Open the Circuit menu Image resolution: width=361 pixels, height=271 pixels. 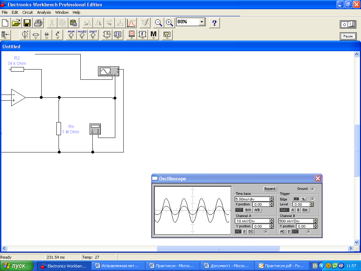coord(27,12)
